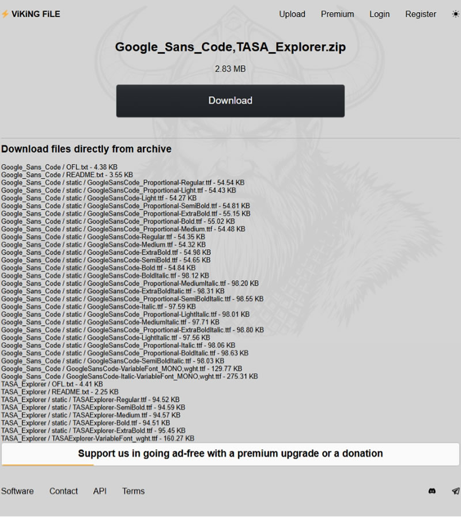Go to the Premium page
The image size is (461, 517).
click(x=337, y=14)
